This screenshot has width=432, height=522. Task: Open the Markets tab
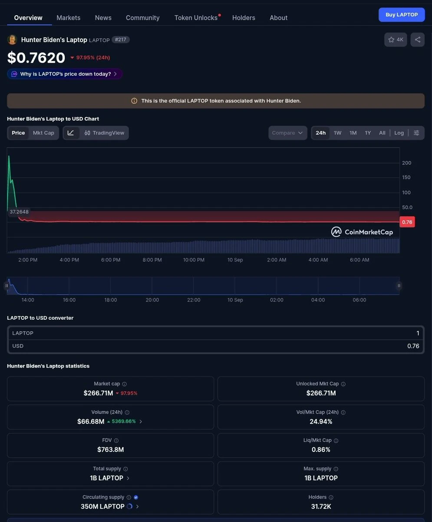(68, 18)
